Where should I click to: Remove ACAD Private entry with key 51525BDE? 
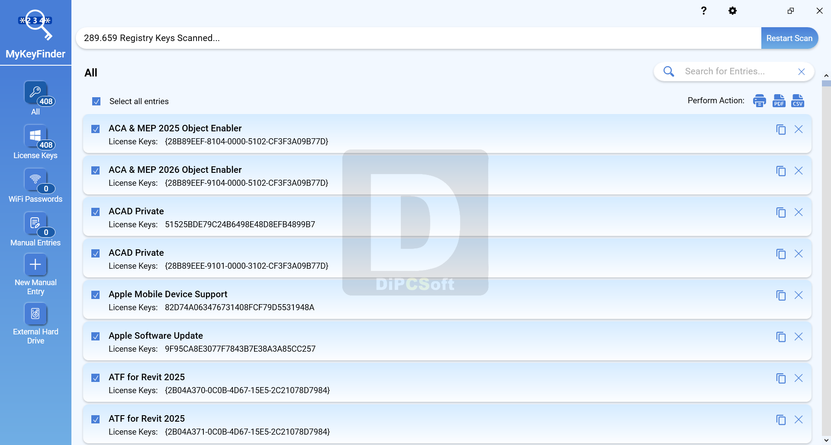click(x=799, y=212)
